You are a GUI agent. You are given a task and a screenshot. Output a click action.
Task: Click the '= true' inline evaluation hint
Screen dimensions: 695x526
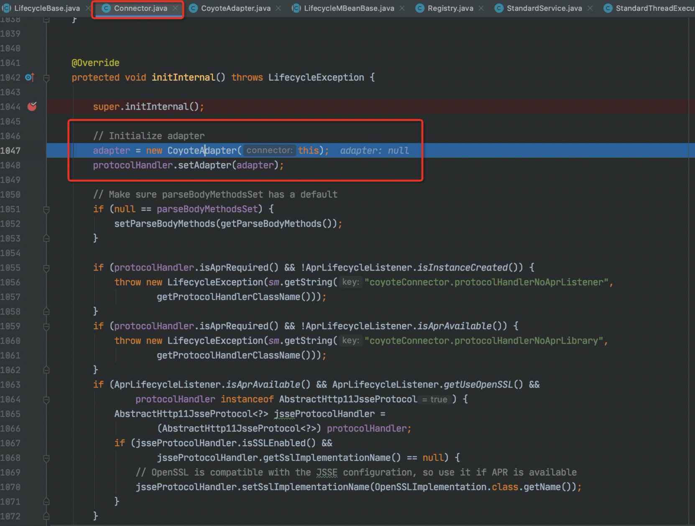pos(435,399)
